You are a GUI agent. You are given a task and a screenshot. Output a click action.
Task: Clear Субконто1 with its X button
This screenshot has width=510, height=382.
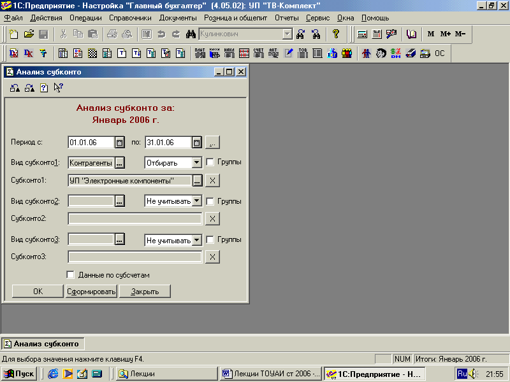pos(212,181)
